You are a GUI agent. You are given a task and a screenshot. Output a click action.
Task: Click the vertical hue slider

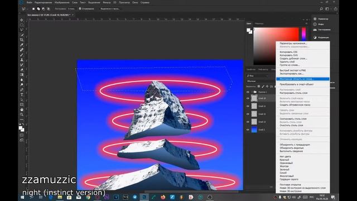point(303,34)
